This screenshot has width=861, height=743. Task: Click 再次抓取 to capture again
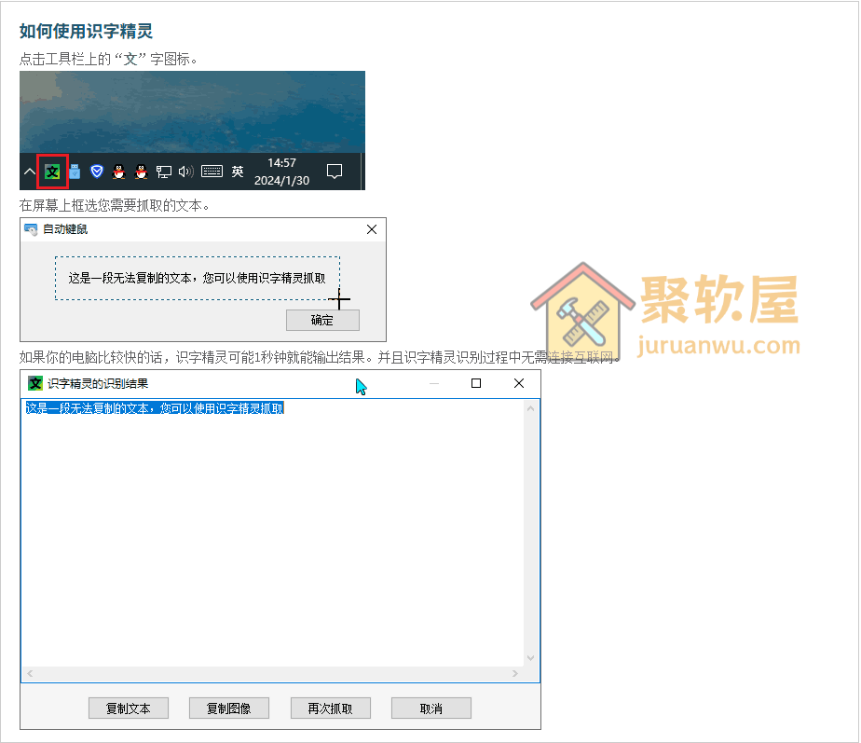pos(330,708)
